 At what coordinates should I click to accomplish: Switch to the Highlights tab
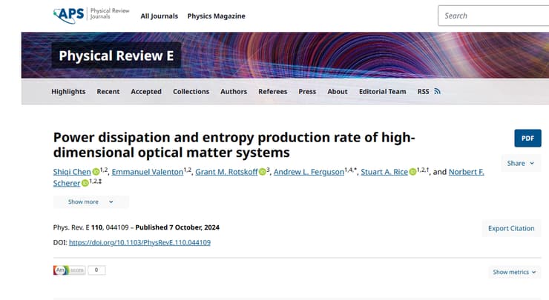pyautogui.click(x=68, y=92)
